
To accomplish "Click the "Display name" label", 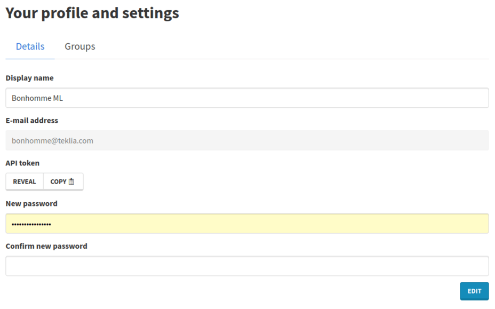I will click(x=30, y=78).
